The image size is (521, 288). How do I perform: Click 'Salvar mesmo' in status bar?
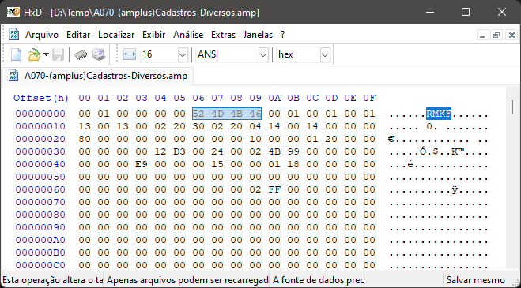(x=475, y=280)
